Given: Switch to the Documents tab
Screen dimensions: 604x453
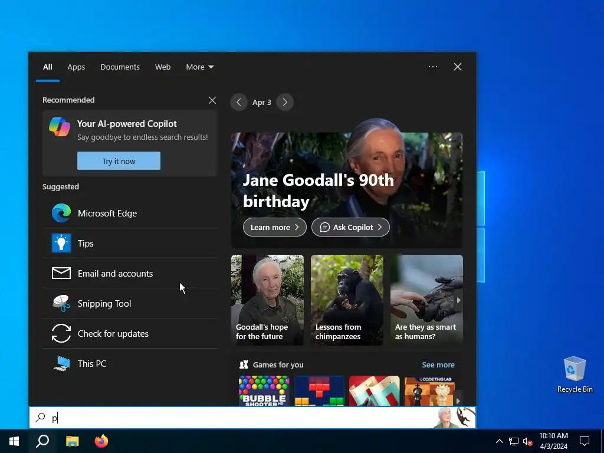Looking at the screenshot, I should [120, 67].
